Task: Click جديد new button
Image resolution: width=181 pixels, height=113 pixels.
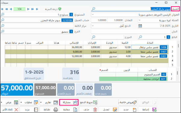Action: tap(128, 109)
